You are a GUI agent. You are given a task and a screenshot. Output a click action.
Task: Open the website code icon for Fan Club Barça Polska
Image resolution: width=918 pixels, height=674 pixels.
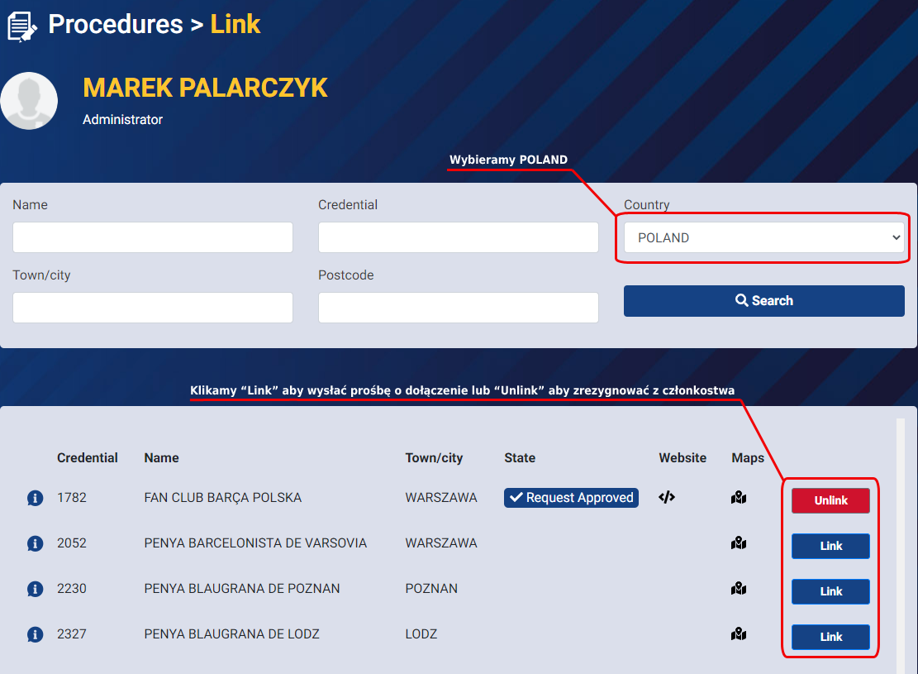click(666, 498)
